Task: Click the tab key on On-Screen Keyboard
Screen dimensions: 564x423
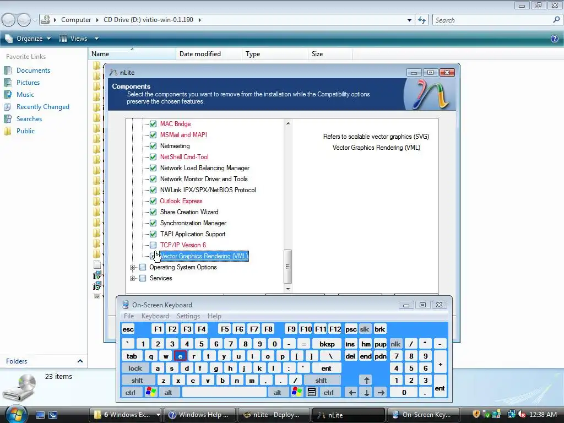Action: click(x=132, y=356)
